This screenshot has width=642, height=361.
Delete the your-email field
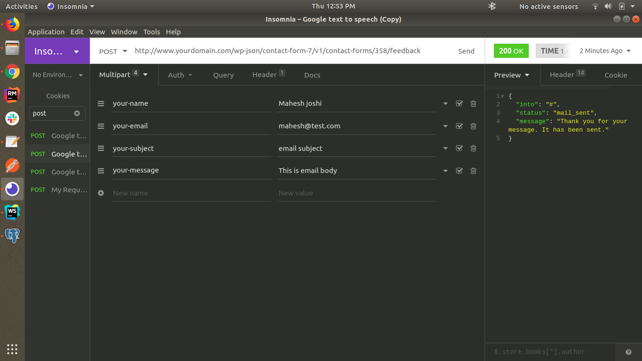point(473,126)
